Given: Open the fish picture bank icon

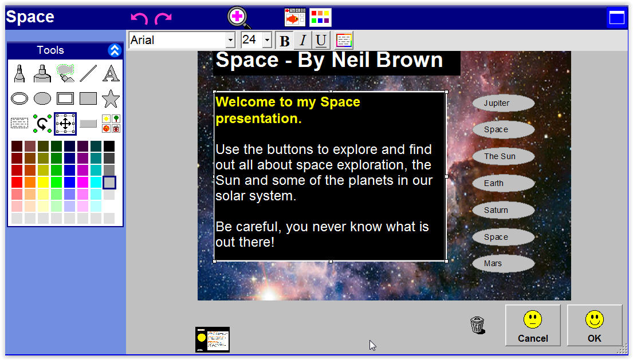Looking at the screenshot, I should [x=294, y=17].
